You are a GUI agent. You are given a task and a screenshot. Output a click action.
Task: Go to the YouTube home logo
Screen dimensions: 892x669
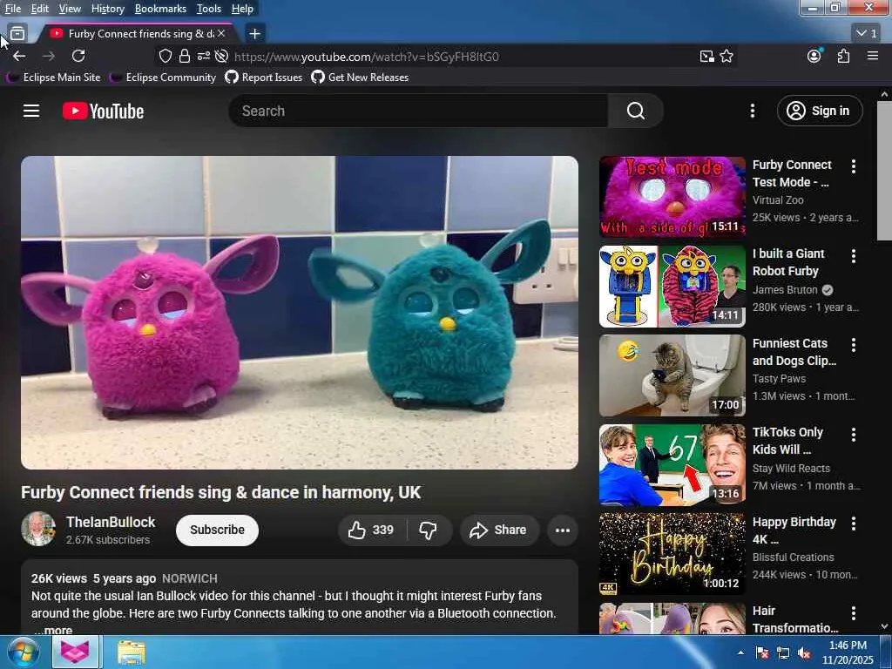coord(103,111)
